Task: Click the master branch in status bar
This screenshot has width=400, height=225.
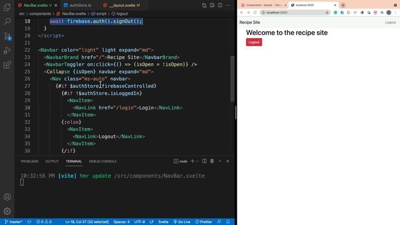Action: click(x=14, y=222)
